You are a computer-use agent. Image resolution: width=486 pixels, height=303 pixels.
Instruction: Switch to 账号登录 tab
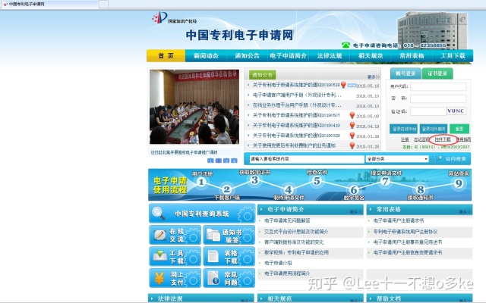[406, 73]
